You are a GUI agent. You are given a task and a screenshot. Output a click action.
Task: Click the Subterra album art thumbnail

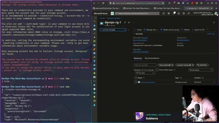coord(140,116)
